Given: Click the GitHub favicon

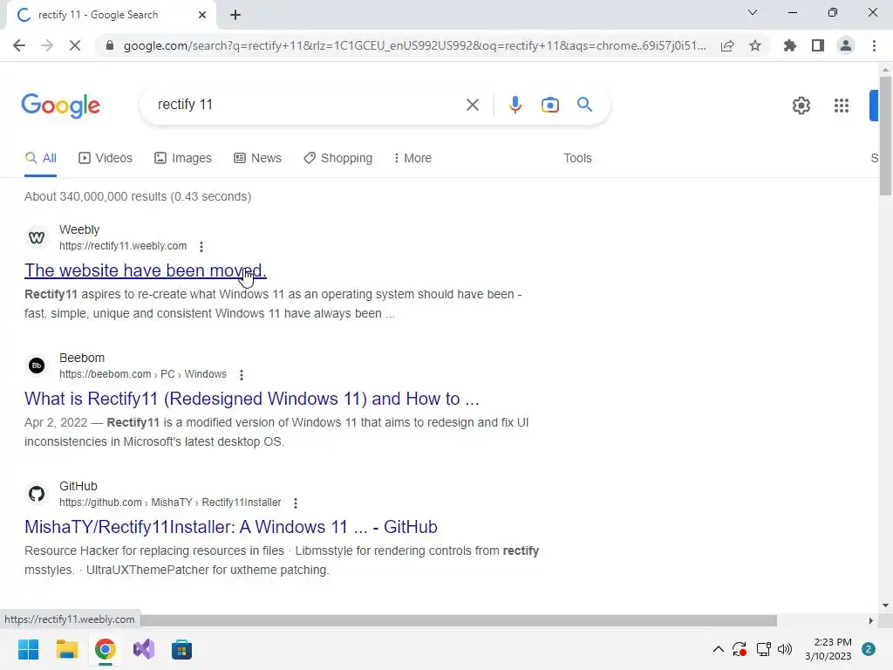Looking at the screenshot, I should (37, 494).
